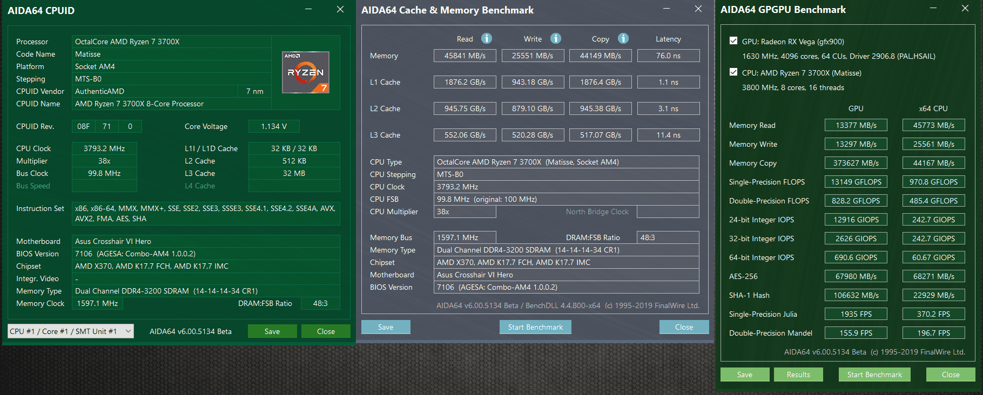983x395 pixels.
Task: Click CPU Clock 3793.2 MHz in CPUID
Action: click(104, 148)
